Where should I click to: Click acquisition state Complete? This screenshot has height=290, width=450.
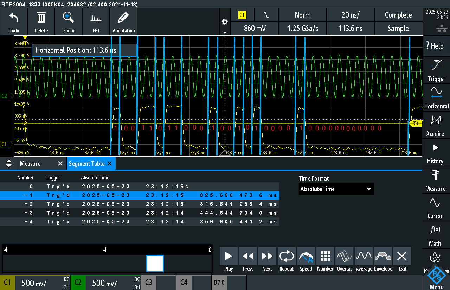pos(398,15)
